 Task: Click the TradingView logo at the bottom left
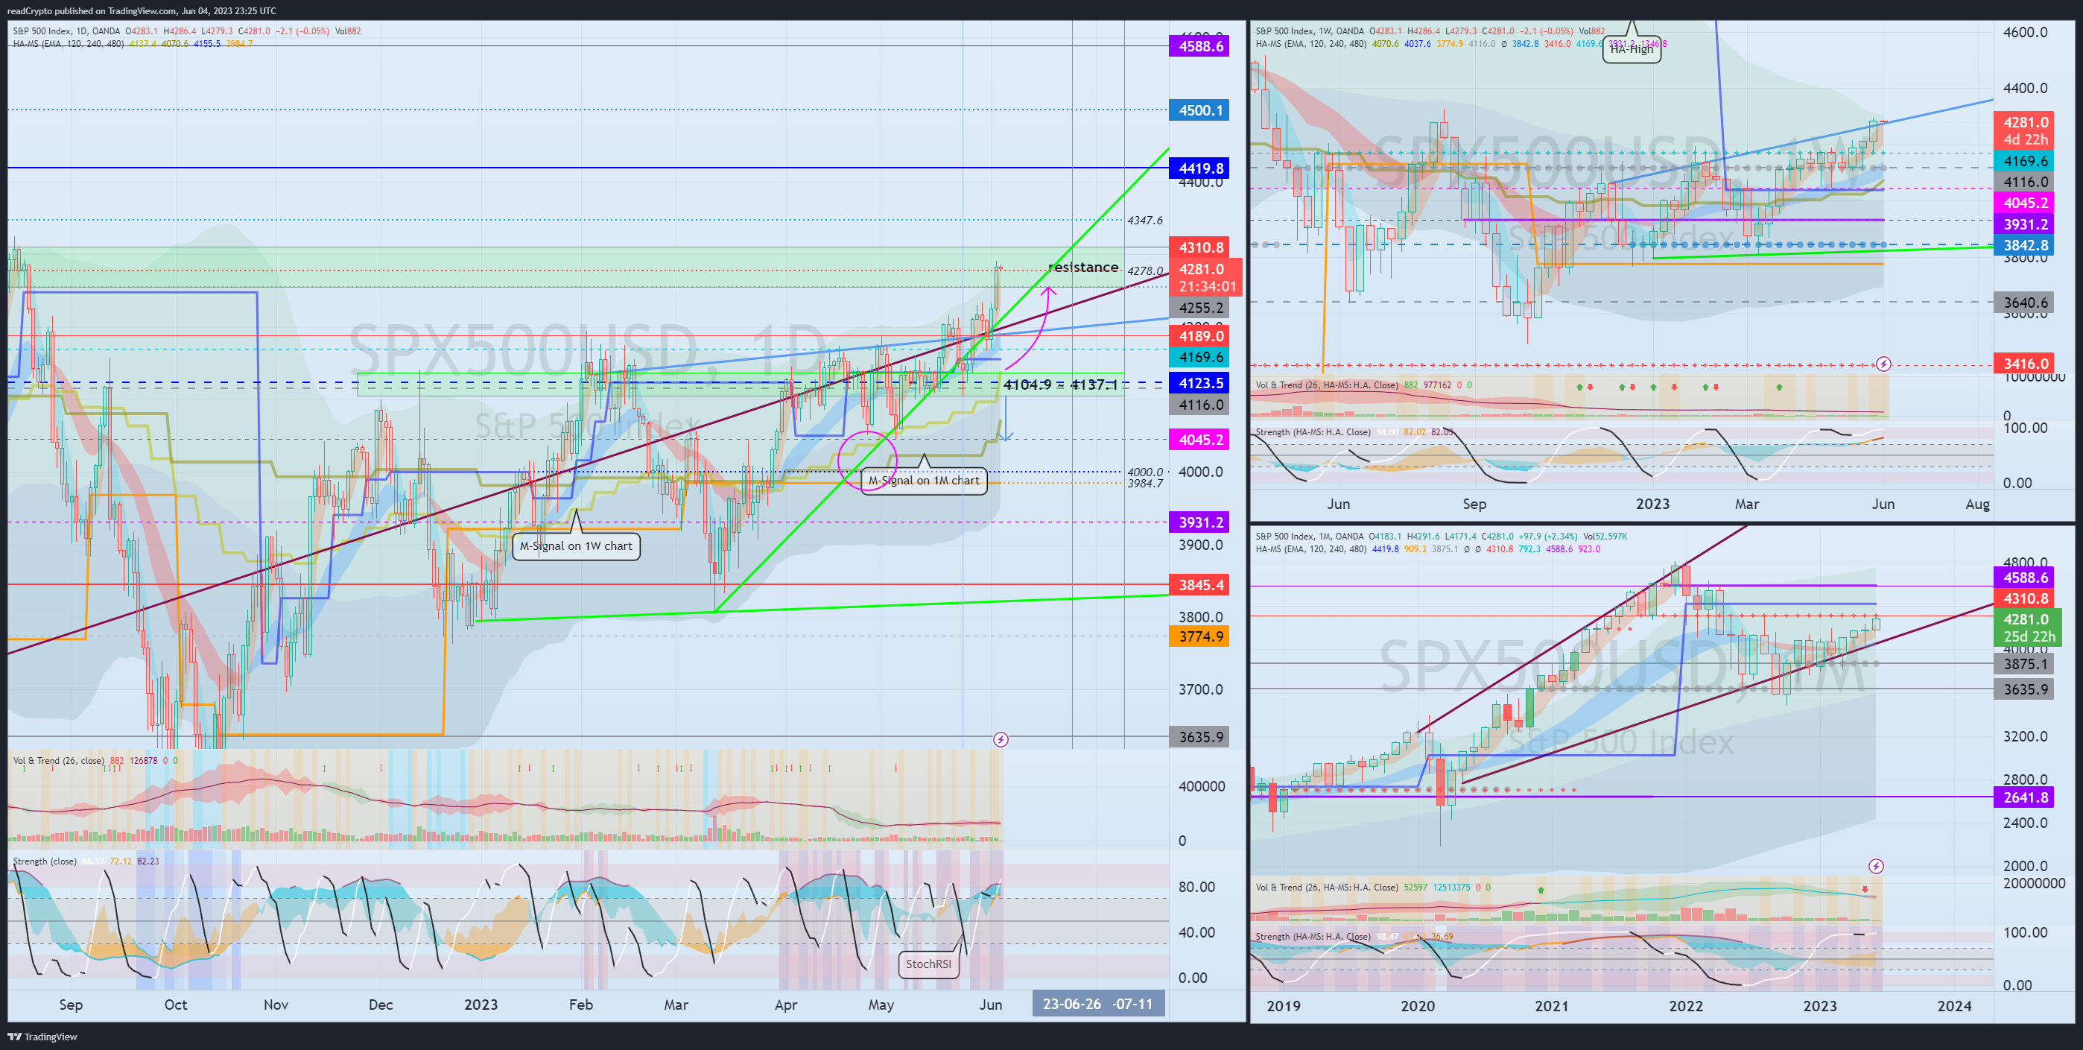tap(42, 1037)
